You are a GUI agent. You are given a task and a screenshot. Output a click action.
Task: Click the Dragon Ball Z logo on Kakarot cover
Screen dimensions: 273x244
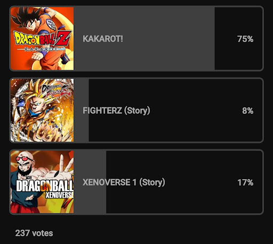click(x=43, y=39)
